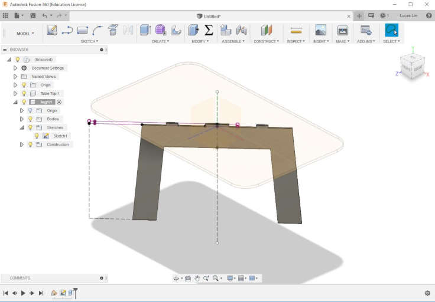Screen dimensions: 435x302
Task: Open Change Parameters sigma icon
Action: click(209, 30)
